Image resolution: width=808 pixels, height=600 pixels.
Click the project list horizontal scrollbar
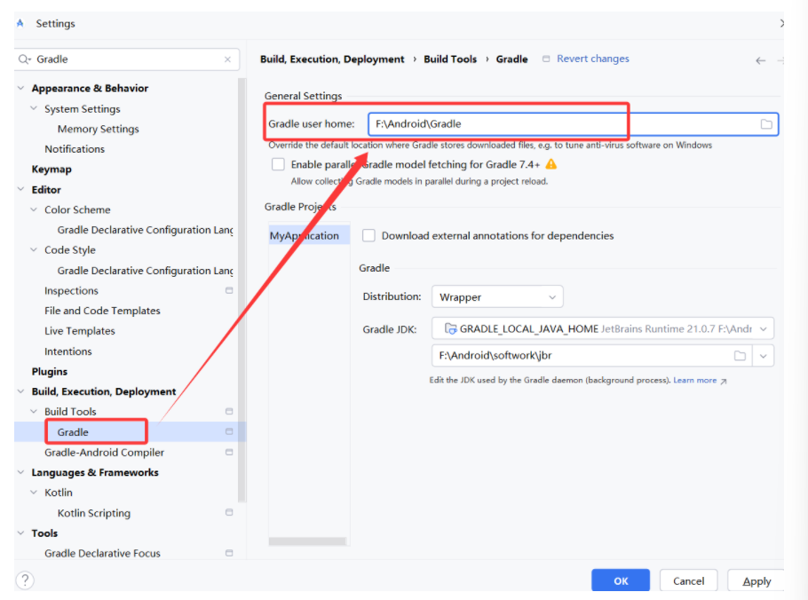[307, 541]
